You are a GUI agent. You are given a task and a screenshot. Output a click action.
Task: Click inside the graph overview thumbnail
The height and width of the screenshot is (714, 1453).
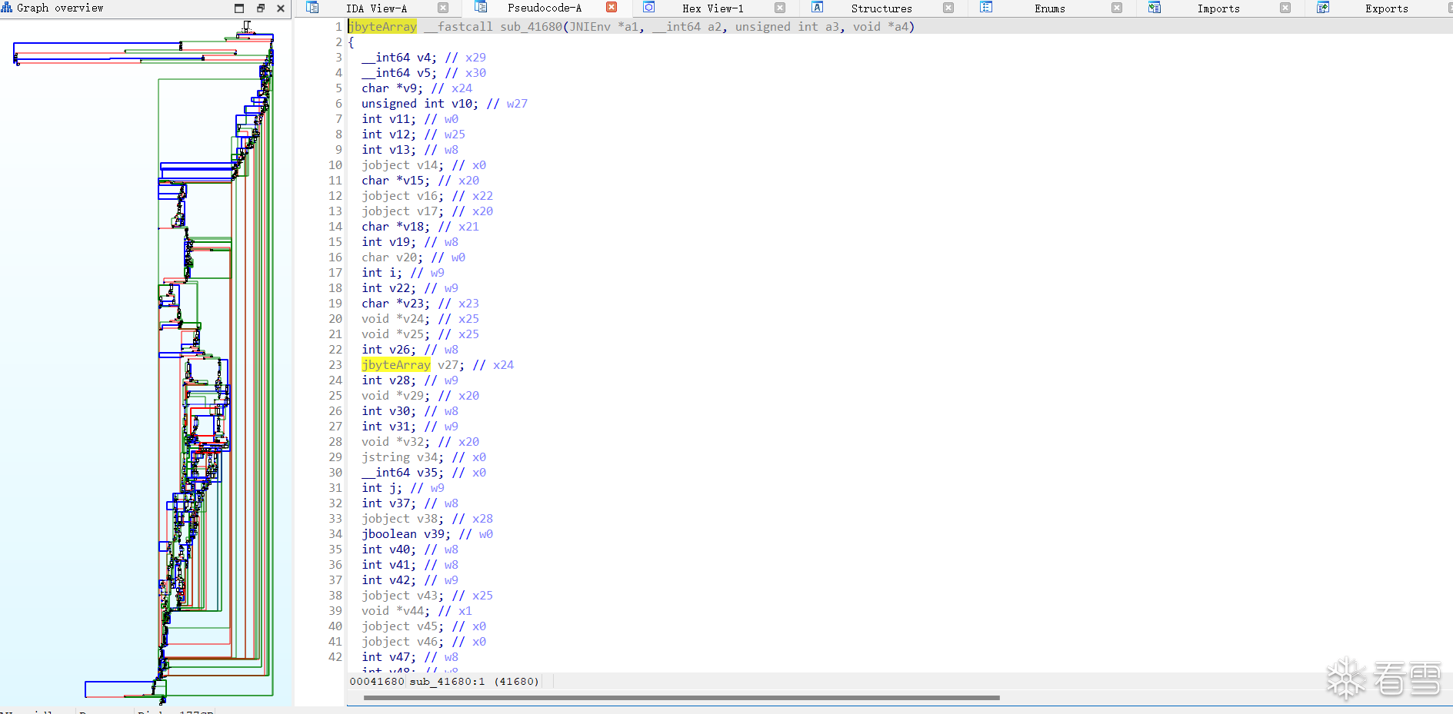click(145, 361)
